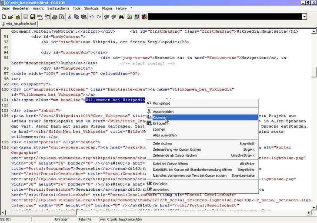This screenshot has height=223, width=317.
Task: Click the code text <div id="hauptseite">
Action: tap(67, 68)
